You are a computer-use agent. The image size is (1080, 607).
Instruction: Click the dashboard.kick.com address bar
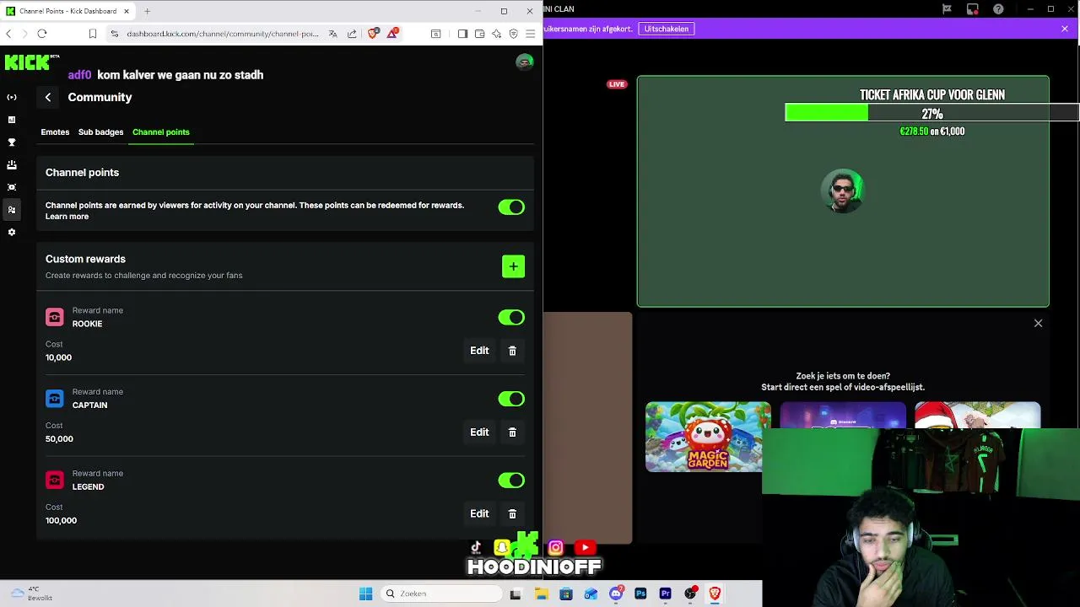223,34
